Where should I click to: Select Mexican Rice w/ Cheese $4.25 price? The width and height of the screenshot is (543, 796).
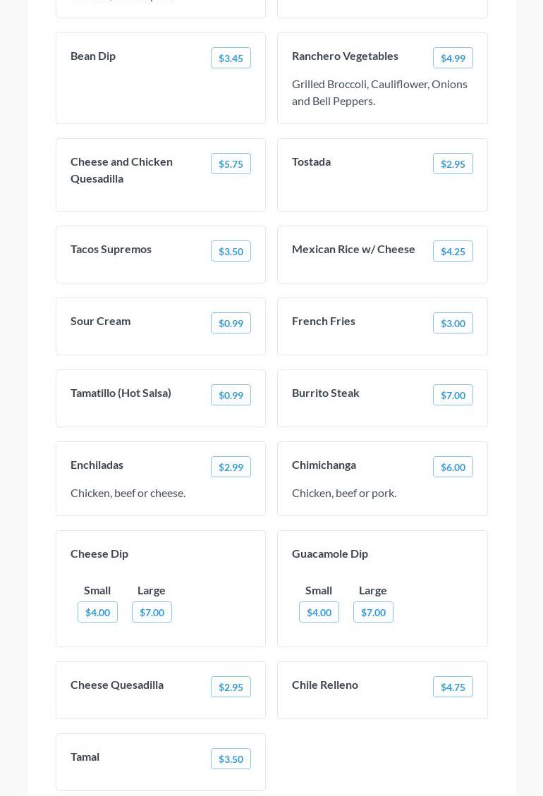pos(453,251)
